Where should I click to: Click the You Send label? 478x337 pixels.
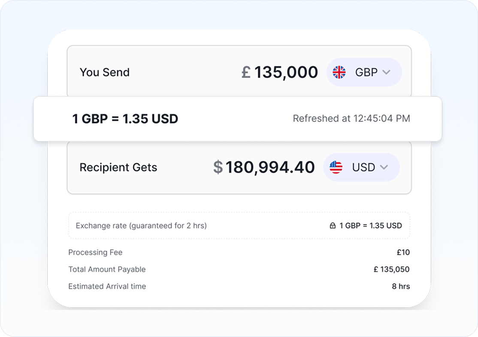click(x=105, y=72)
